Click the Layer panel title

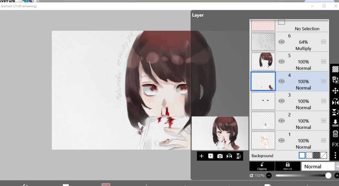[198, 15]
